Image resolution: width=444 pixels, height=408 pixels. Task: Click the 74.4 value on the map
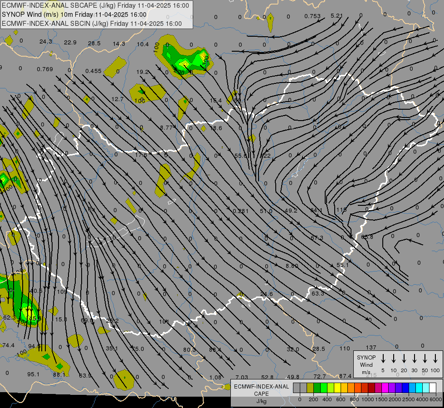click(8, 345)
